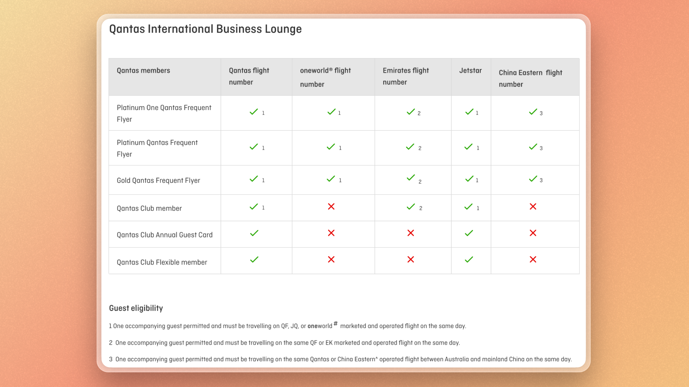The height and width of the screenshot is (387, 689).
Task: Select the Jetstar column header
Action: click(x=470, y=71)
